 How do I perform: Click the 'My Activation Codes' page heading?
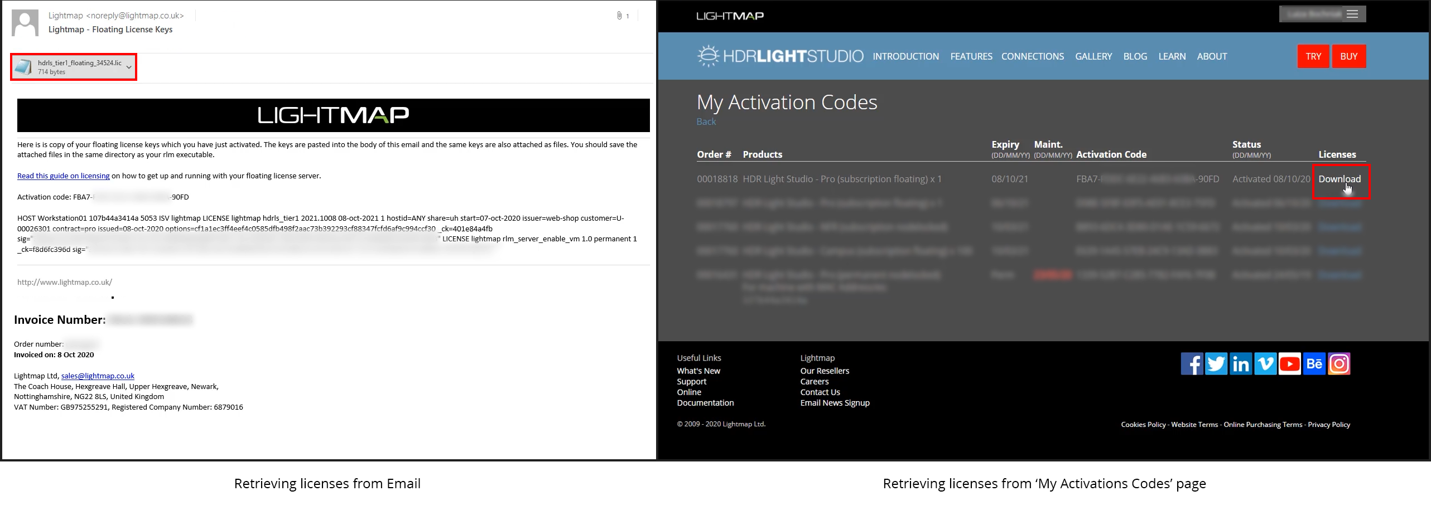point(787,103)
